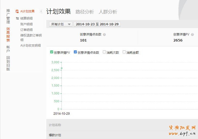Toggle the 创意详情PV checkbox

click(x=52, y=52)
